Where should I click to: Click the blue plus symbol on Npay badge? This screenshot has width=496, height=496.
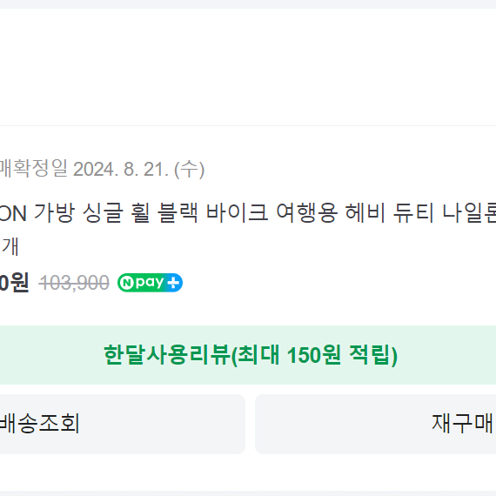[174, 283]
